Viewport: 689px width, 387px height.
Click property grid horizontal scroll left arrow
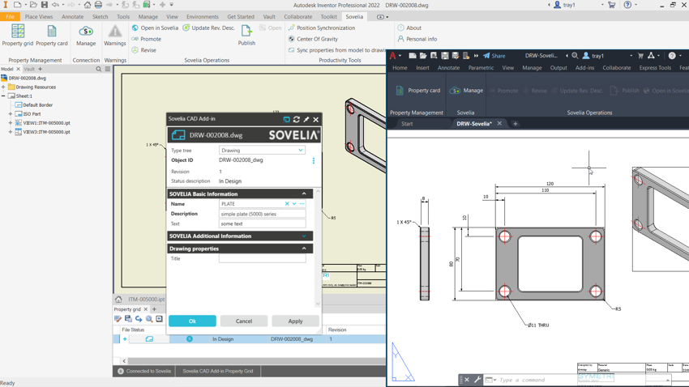click(x=124, y=361)
